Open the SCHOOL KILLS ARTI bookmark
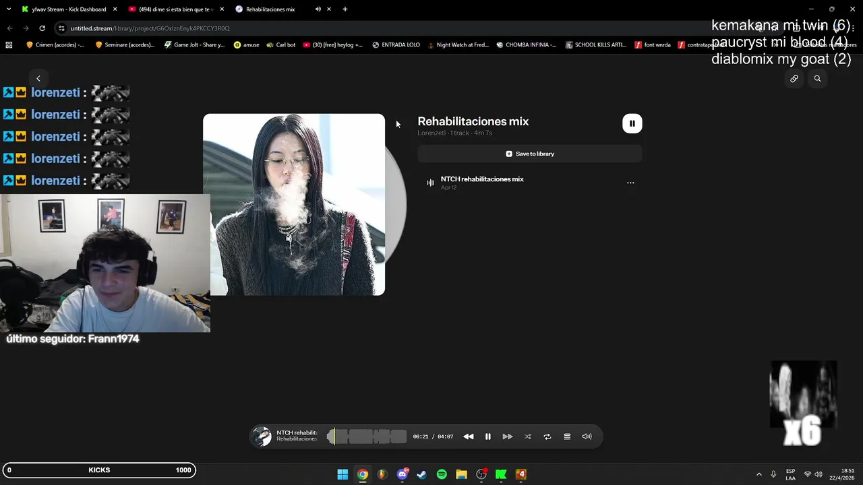The height and width of the screenshot is (485, 863). (596, 45)
